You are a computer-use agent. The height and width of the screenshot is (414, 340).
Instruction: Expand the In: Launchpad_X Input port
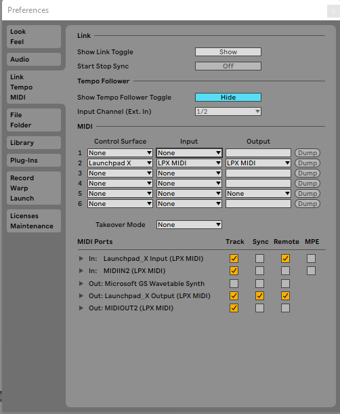[81, 258]
